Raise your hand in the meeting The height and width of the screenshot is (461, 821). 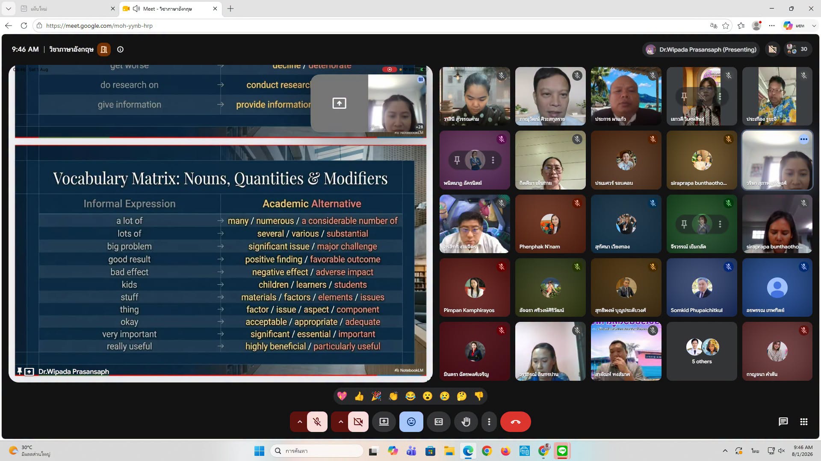[466, 422]
